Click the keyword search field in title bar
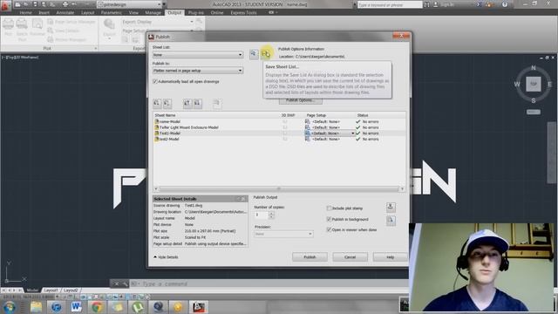Viewport: 558px width, 314px height. (390, 4)
